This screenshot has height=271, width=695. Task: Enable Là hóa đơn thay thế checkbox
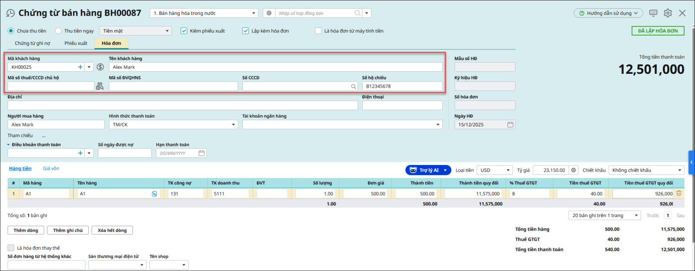click(11, 248)
